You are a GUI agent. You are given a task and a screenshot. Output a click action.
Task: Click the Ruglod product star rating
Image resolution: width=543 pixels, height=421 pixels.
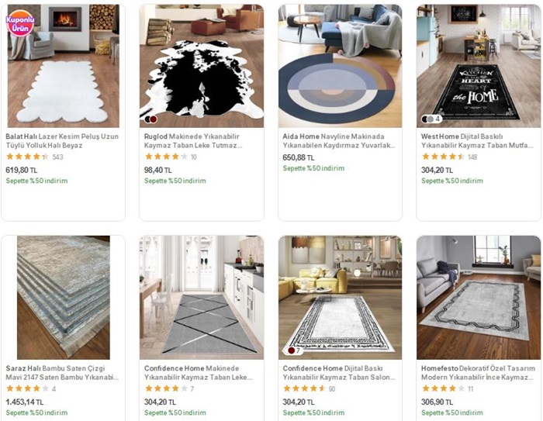pos(166,157)
